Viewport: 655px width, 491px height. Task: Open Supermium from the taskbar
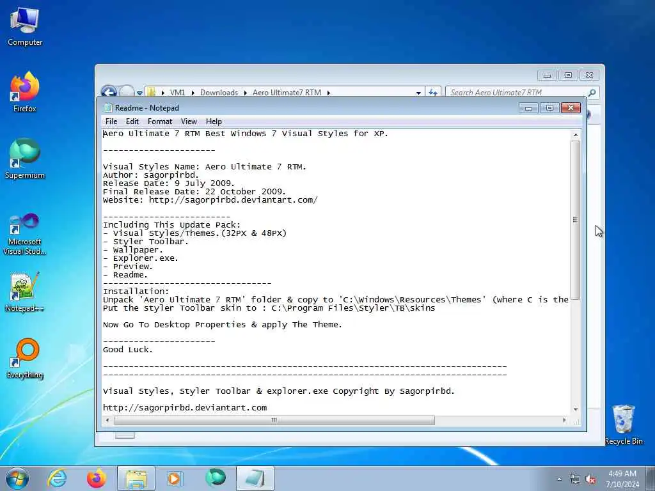[216, 478]
